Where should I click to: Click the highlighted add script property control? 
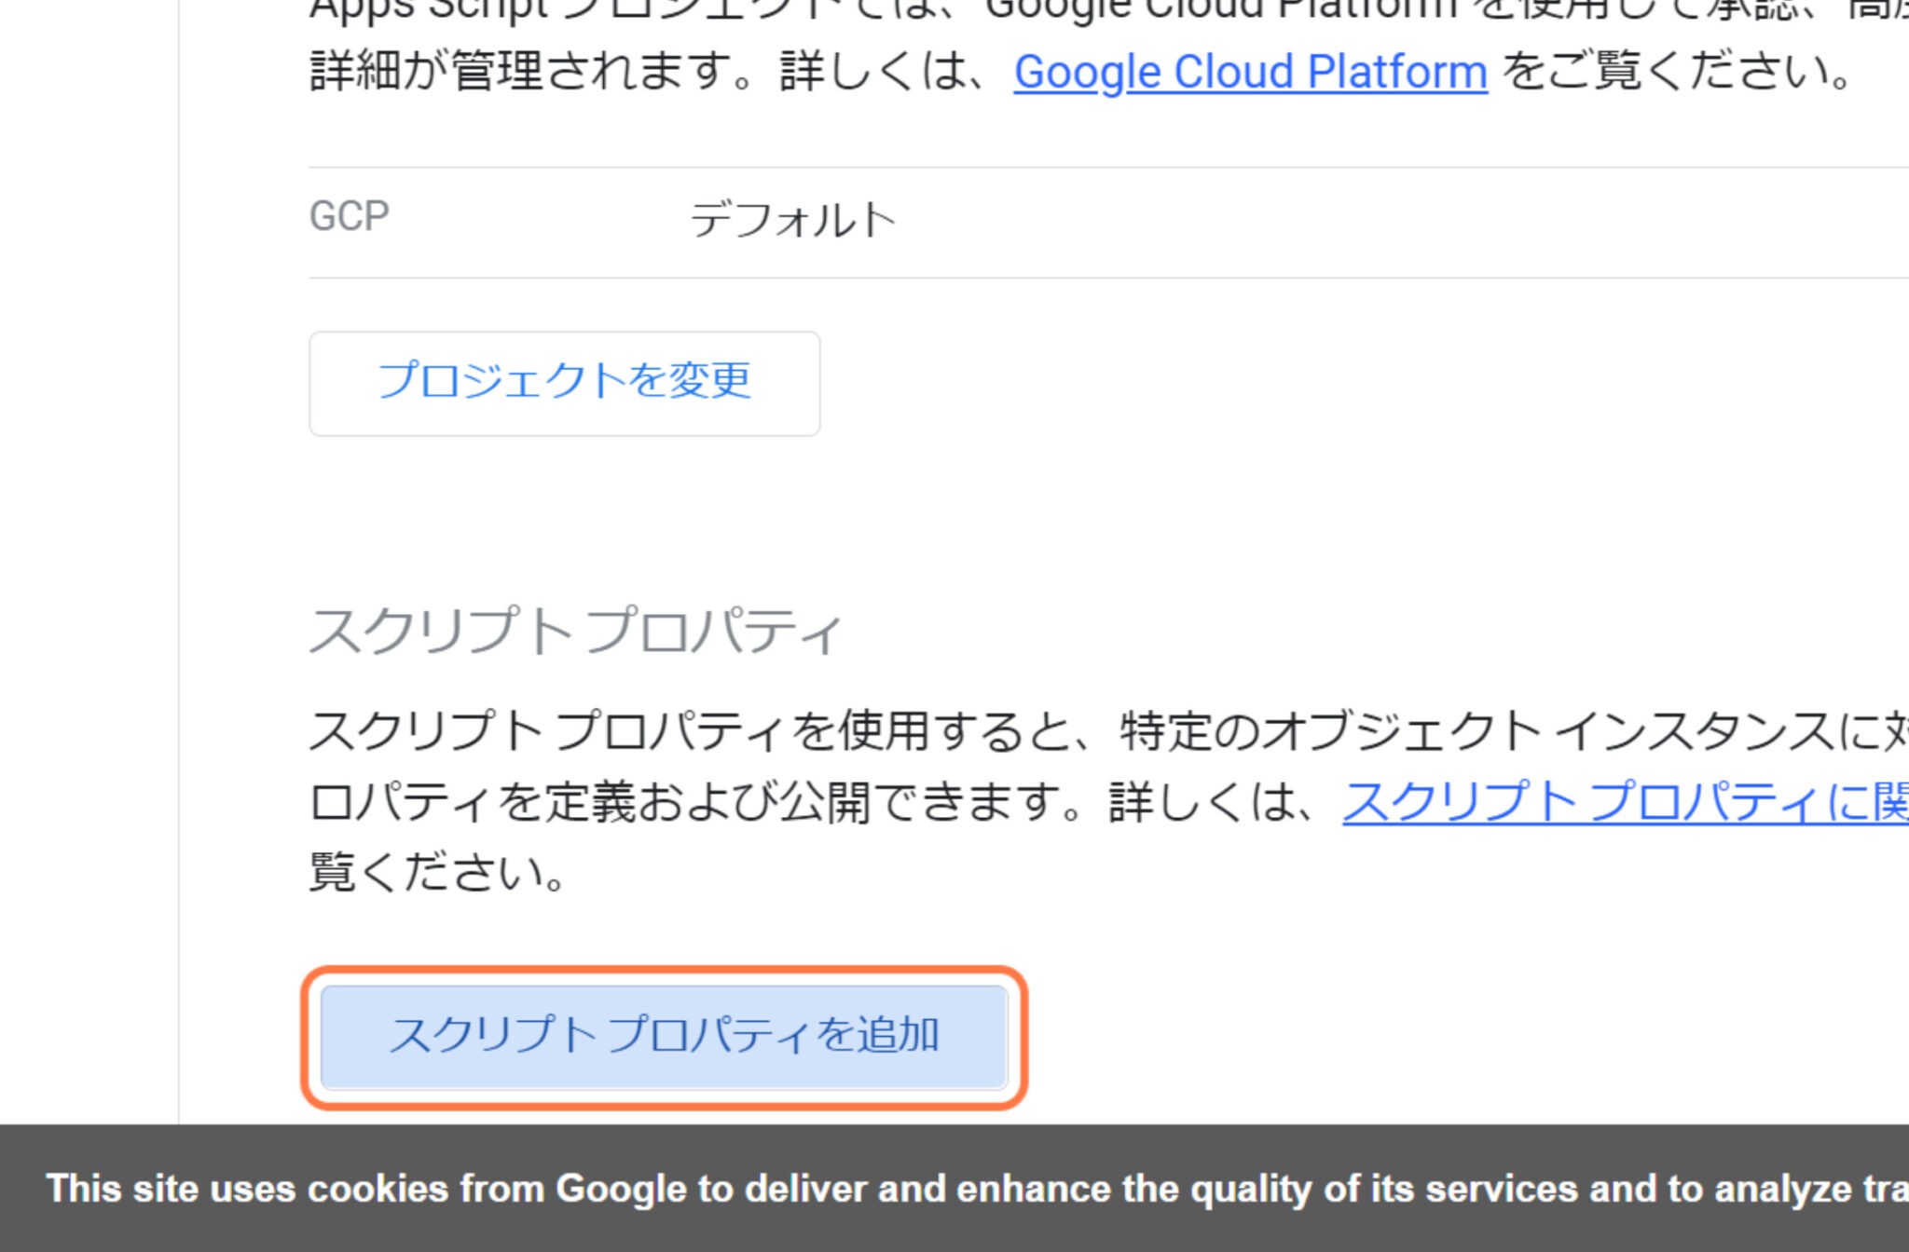[666, 1034]
